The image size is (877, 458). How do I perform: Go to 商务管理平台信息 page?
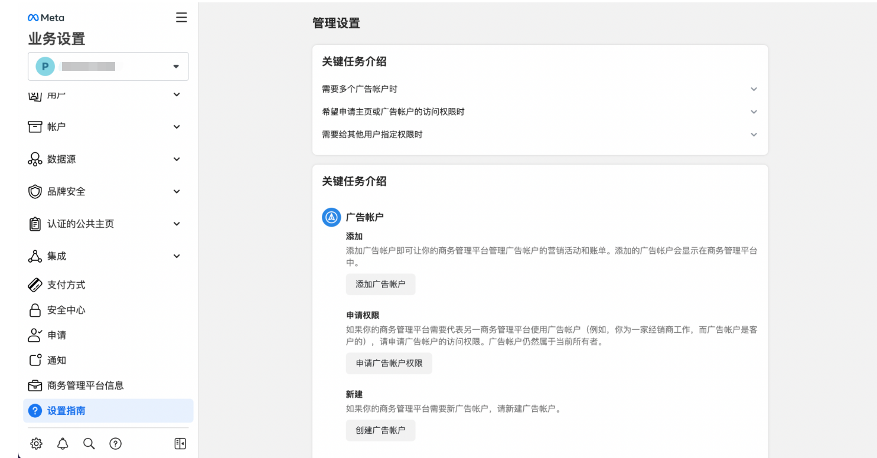[108, 386]
